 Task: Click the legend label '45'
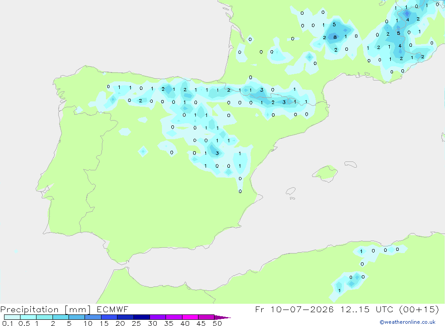(201, 323)
